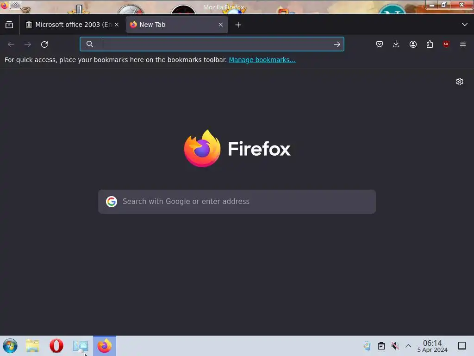This screenshot has width=474, height=356.
Task: Expand the list all tabs dropdown
Action: click(x=465, y=25)
